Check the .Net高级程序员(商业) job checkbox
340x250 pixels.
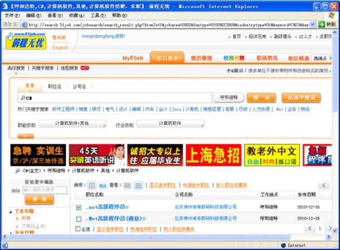[79, 219]
